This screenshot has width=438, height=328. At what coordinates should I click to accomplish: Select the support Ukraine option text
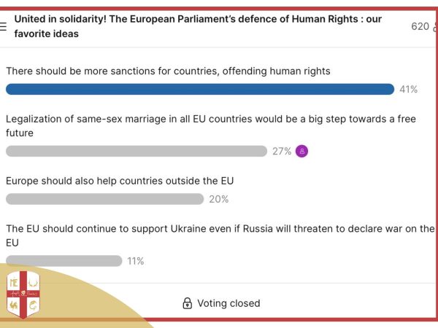pos(219,235)
